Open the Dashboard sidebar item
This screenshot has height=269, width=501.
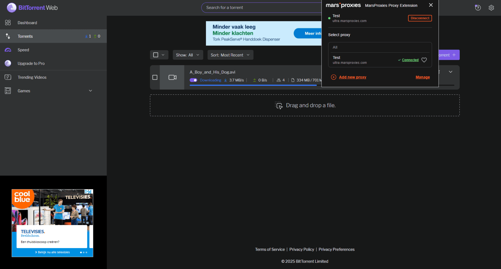53,23
